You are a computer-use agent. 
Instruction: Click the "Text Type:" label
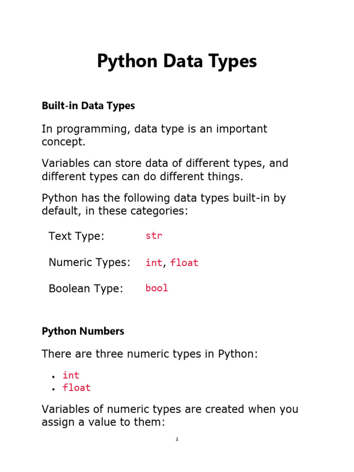77,236
